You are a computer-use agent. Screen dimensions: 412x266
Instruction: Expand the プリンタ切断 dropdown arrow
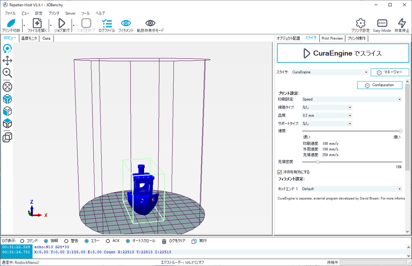24,25
